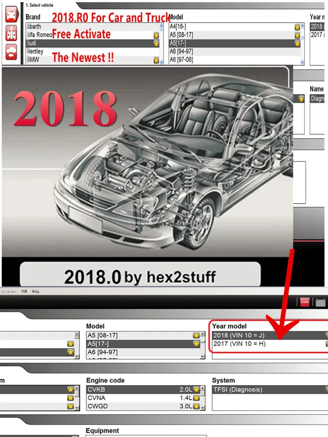This screenshot has height=437, width=328.
Task: Toggle star on A5[17-] in top window
Action: point(297,43)
